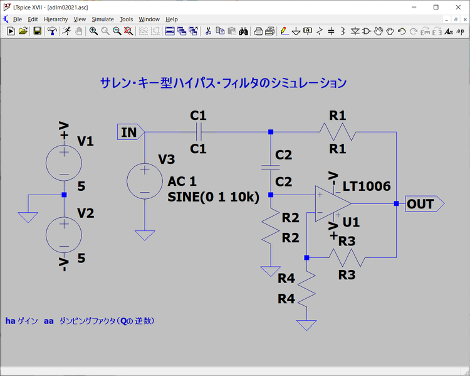This screenshot has width=470, height=376.
Task: Select the Zoom In magnifier tool
Action: [x=93, y=31]
